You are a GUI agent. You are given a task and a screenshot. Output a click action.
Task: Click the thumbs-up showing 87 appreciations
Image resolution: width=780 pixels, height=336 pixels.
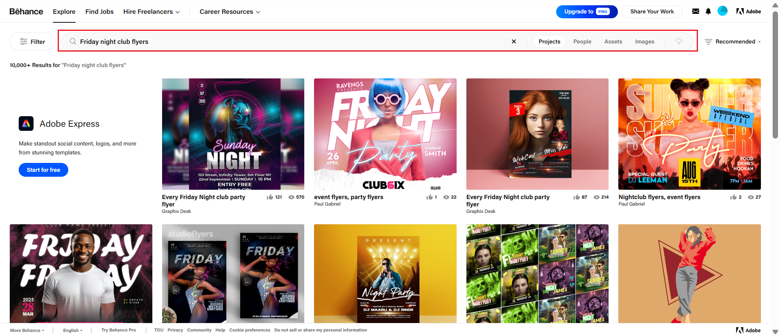point(576,197)
